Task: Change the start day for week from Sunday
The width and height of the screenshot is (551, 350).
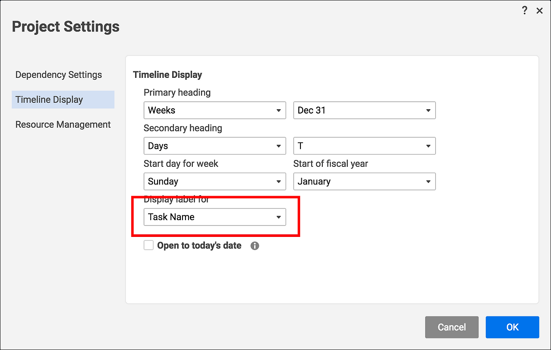Action: point(214,181)
